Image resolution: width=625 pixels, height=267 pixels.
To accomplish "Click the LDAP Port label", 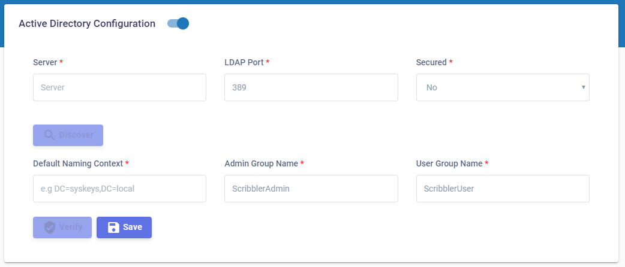I will click(244, 62).
